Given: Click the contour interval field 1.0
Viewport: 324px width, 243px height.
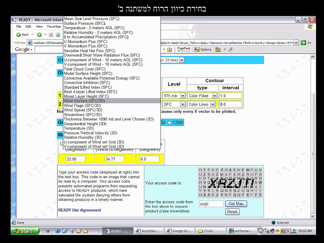Looking at the screenshot, I should (231, 96).
